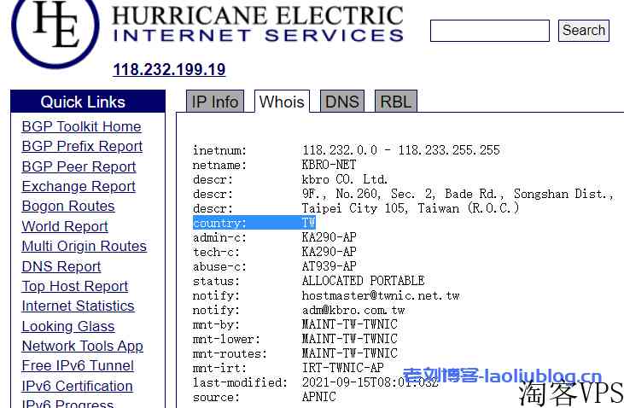Open the Looking Glass link
624x408 pixels.
tap(68, 326)
